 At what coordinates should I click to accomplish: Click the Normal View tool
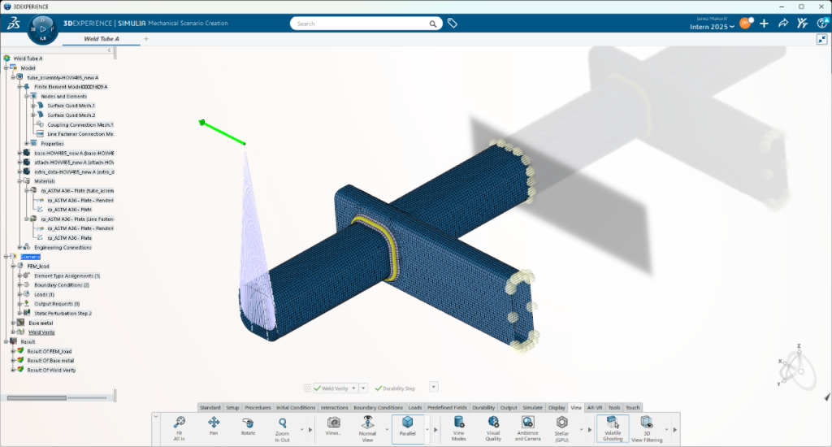367,429
